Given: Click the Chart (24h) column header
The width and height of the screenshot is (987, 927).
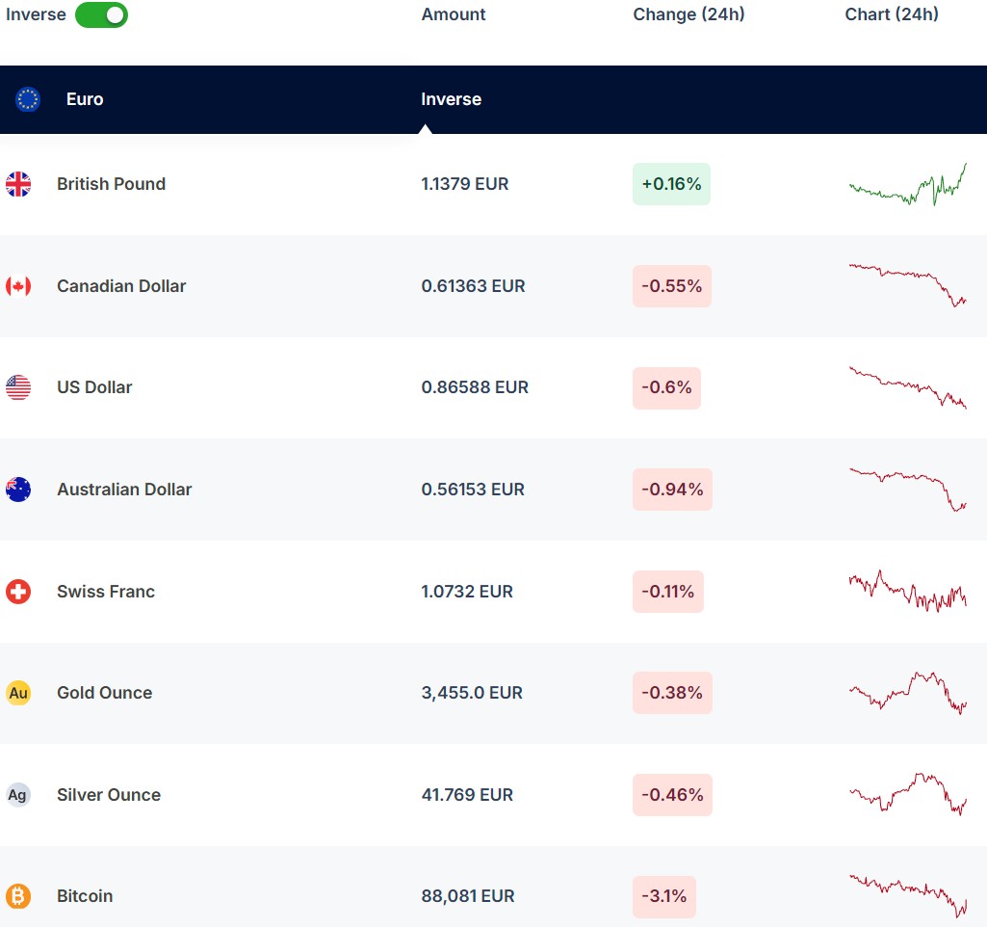Looking at the screenshot, I should point(892,14).
